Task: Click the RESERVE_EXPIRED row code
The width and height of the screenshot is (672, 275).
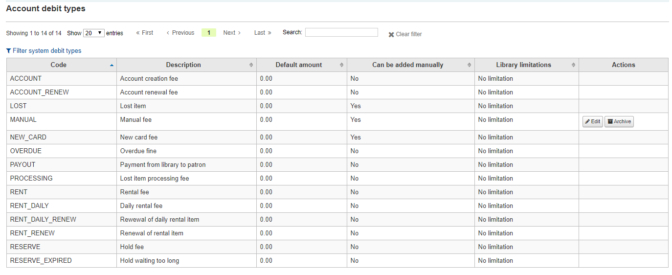Action: (x=41, y=261)
